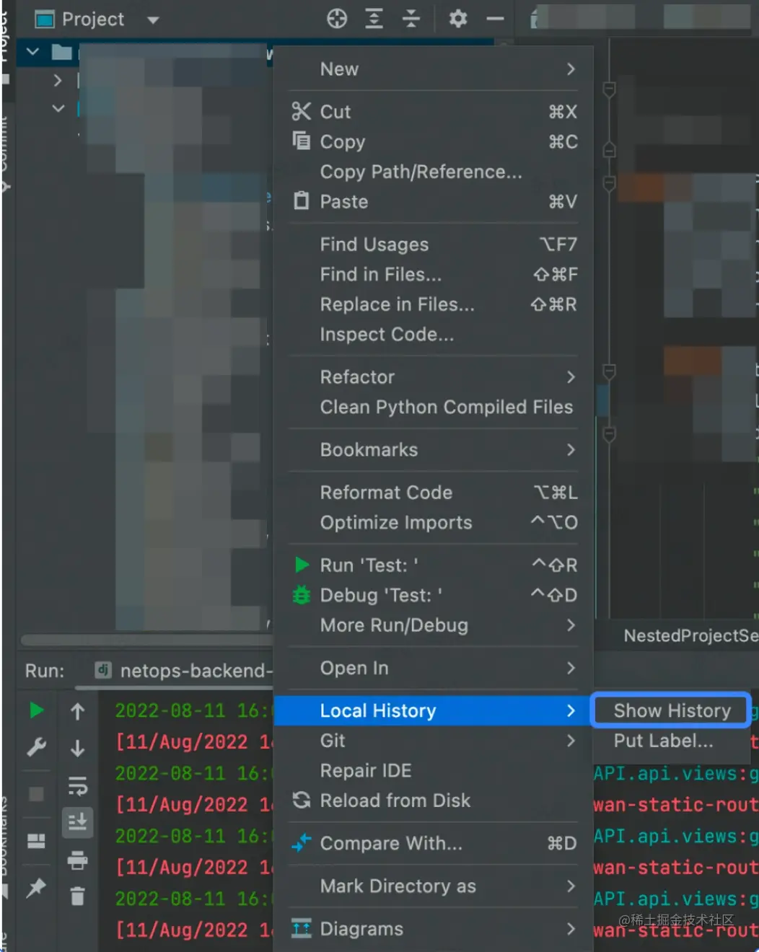The height and width of the screenshot is (952, 759).
Task: Select Repair IDE
Action: coord(433,771)
